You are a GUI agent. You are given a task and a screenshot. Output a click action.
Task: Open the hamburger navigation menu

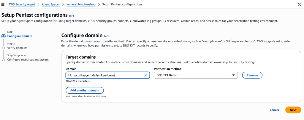[x=3, y=4]
